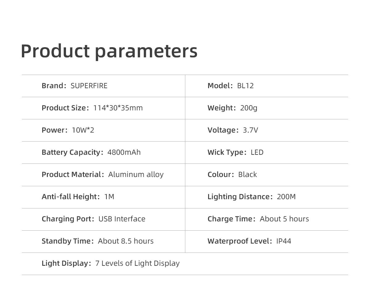Select Product Material Aluminum alloy cell
The height and width of the screenshot is (296, 370).
pyautogui.click(x=103, y=175)
